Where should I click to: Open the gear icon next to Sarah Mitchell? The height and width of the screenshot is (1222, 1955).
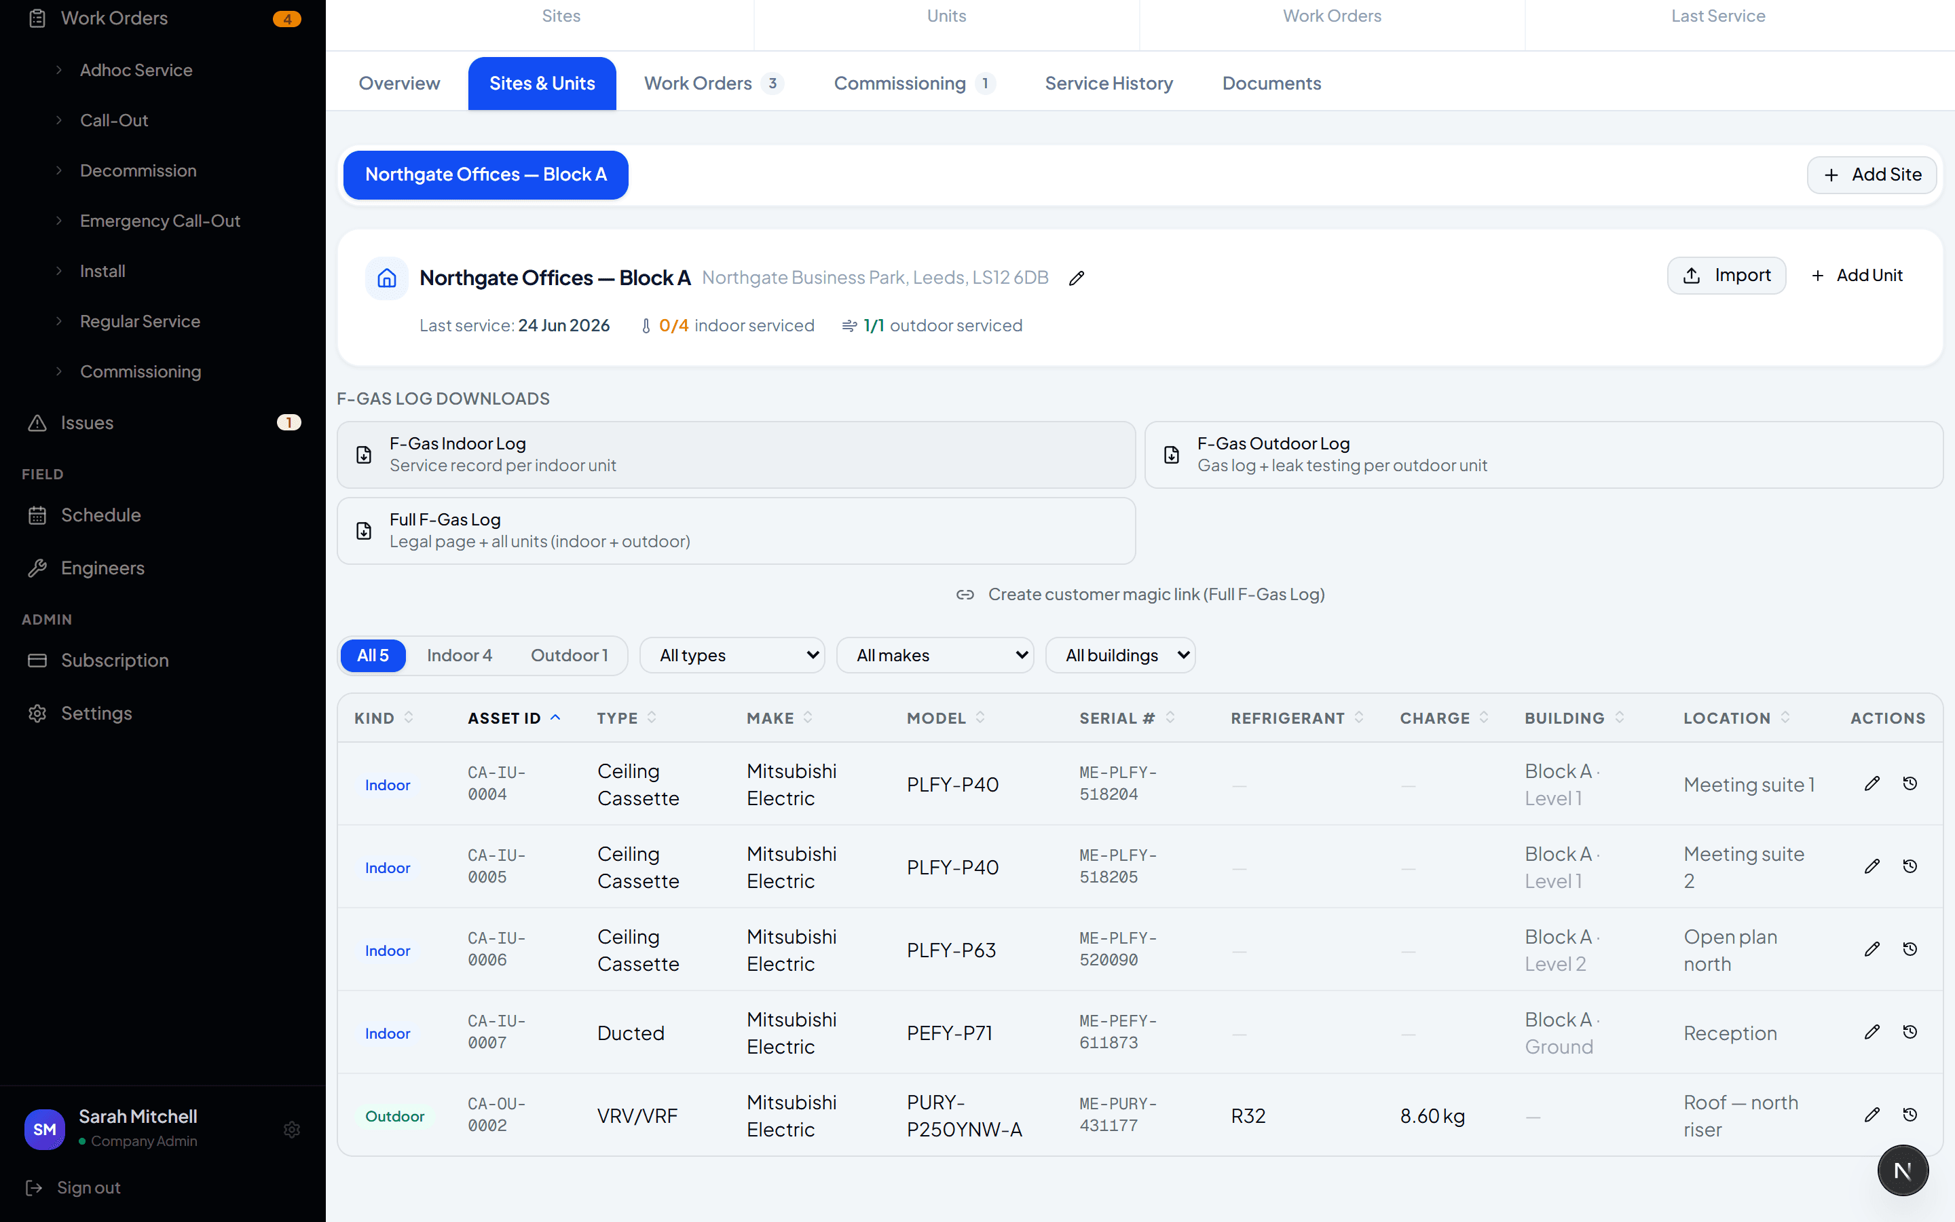tap(292, 1129)
